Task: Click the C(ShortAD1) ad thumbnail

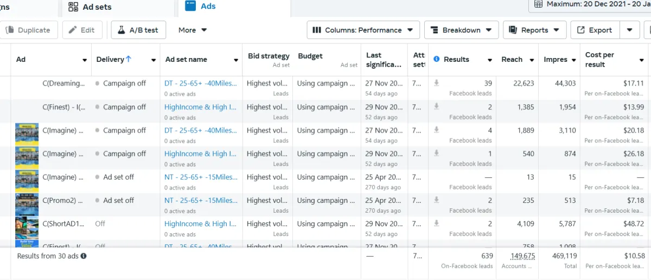Action: point(27,228)
